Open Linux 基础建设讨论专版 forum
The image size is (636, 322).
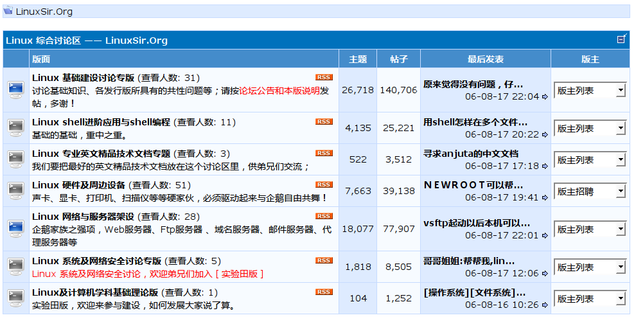(83, 78)
